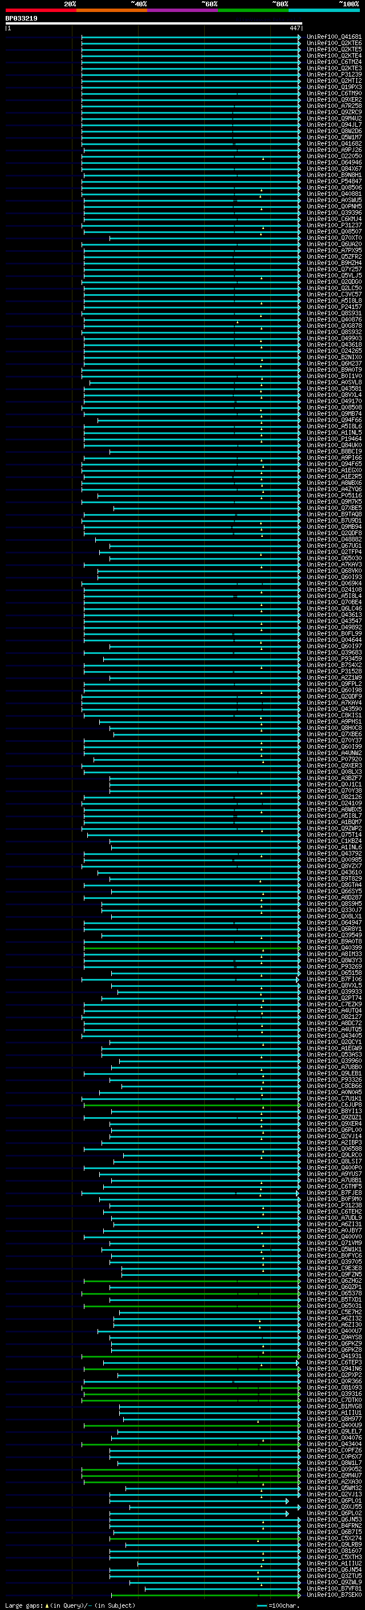The height and width of the screenshot is (1610, 365).
Task: Open hit UniRef100_B9N8H1
Action: (x=334, y=175)
